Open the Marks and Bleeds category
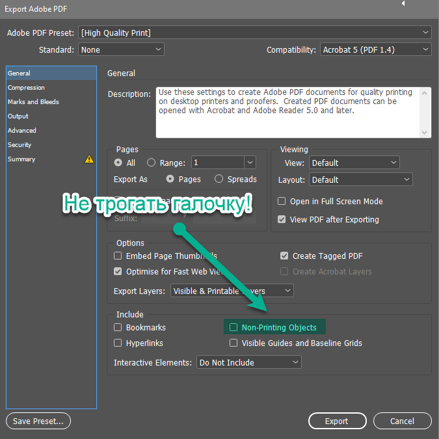This screenshot has width=439, height=439. tap(51, 102)
